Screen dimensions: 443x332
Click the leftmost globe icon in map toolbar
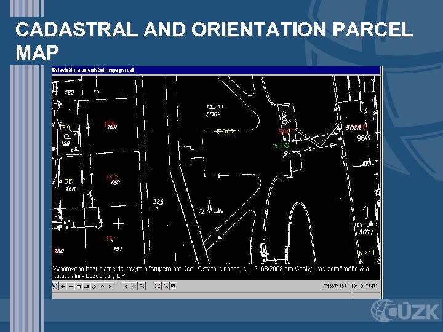[x=55, y=287]
